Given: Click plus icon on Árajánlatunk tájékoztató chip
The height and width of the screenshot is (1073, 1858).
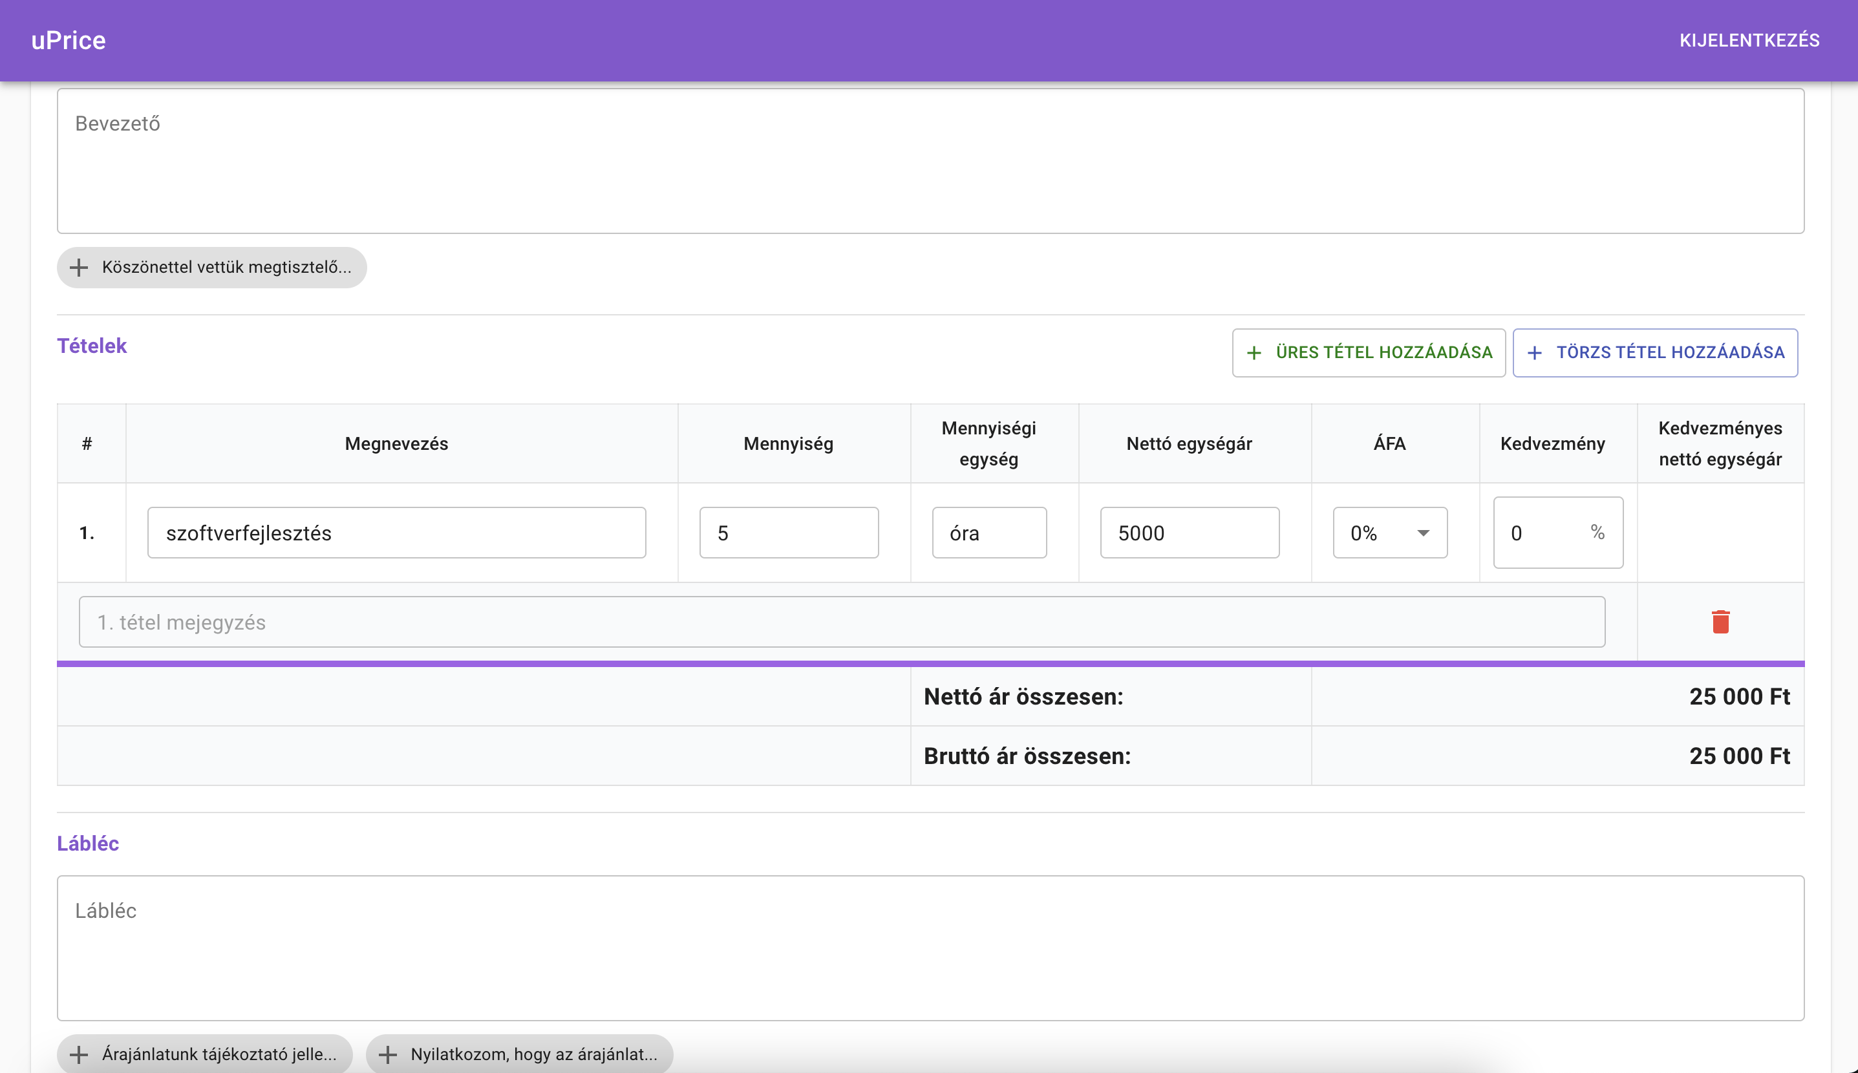Looking at the screenshot, I should click(x=79, y=1054).
